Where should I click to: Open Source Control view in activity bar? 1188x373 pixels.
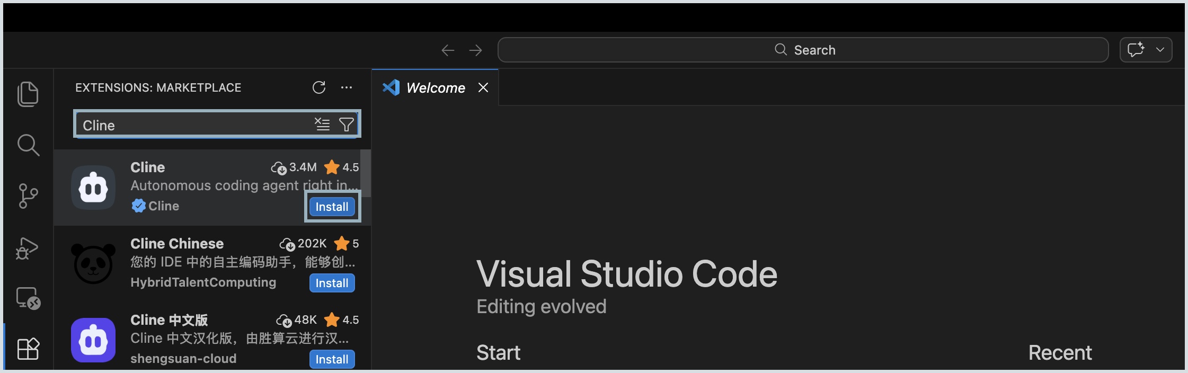point(28,196)
